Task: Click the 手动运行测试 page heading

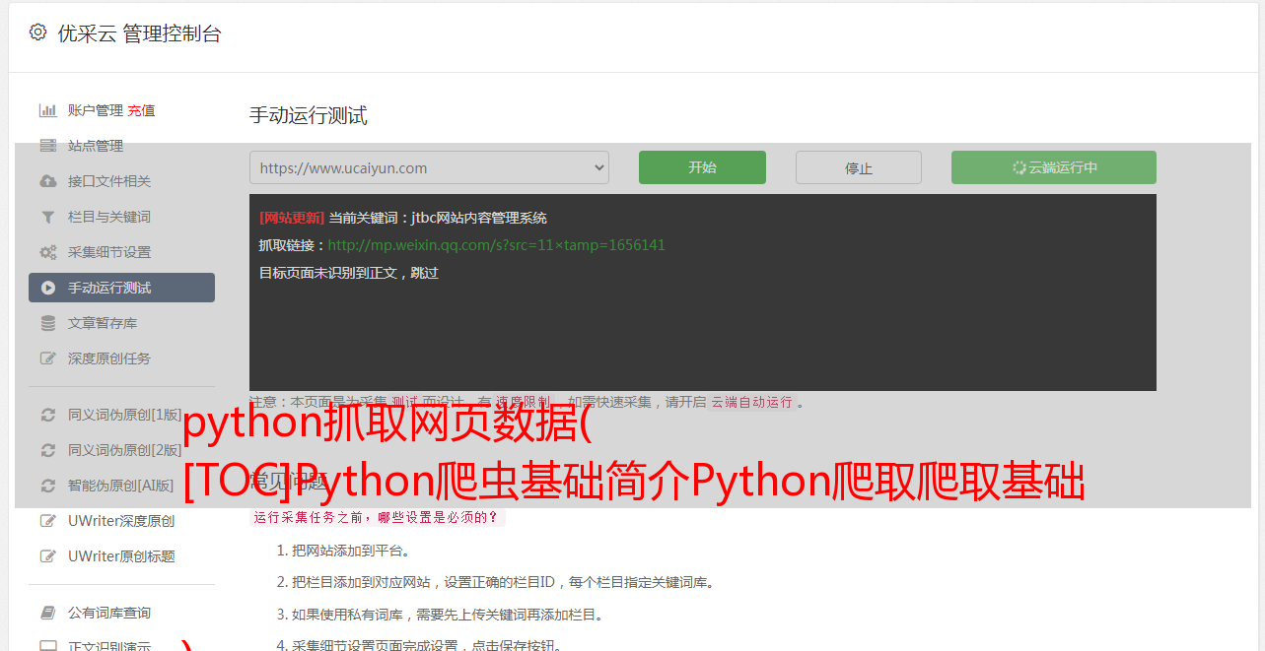Action: [x=308, y=115]
